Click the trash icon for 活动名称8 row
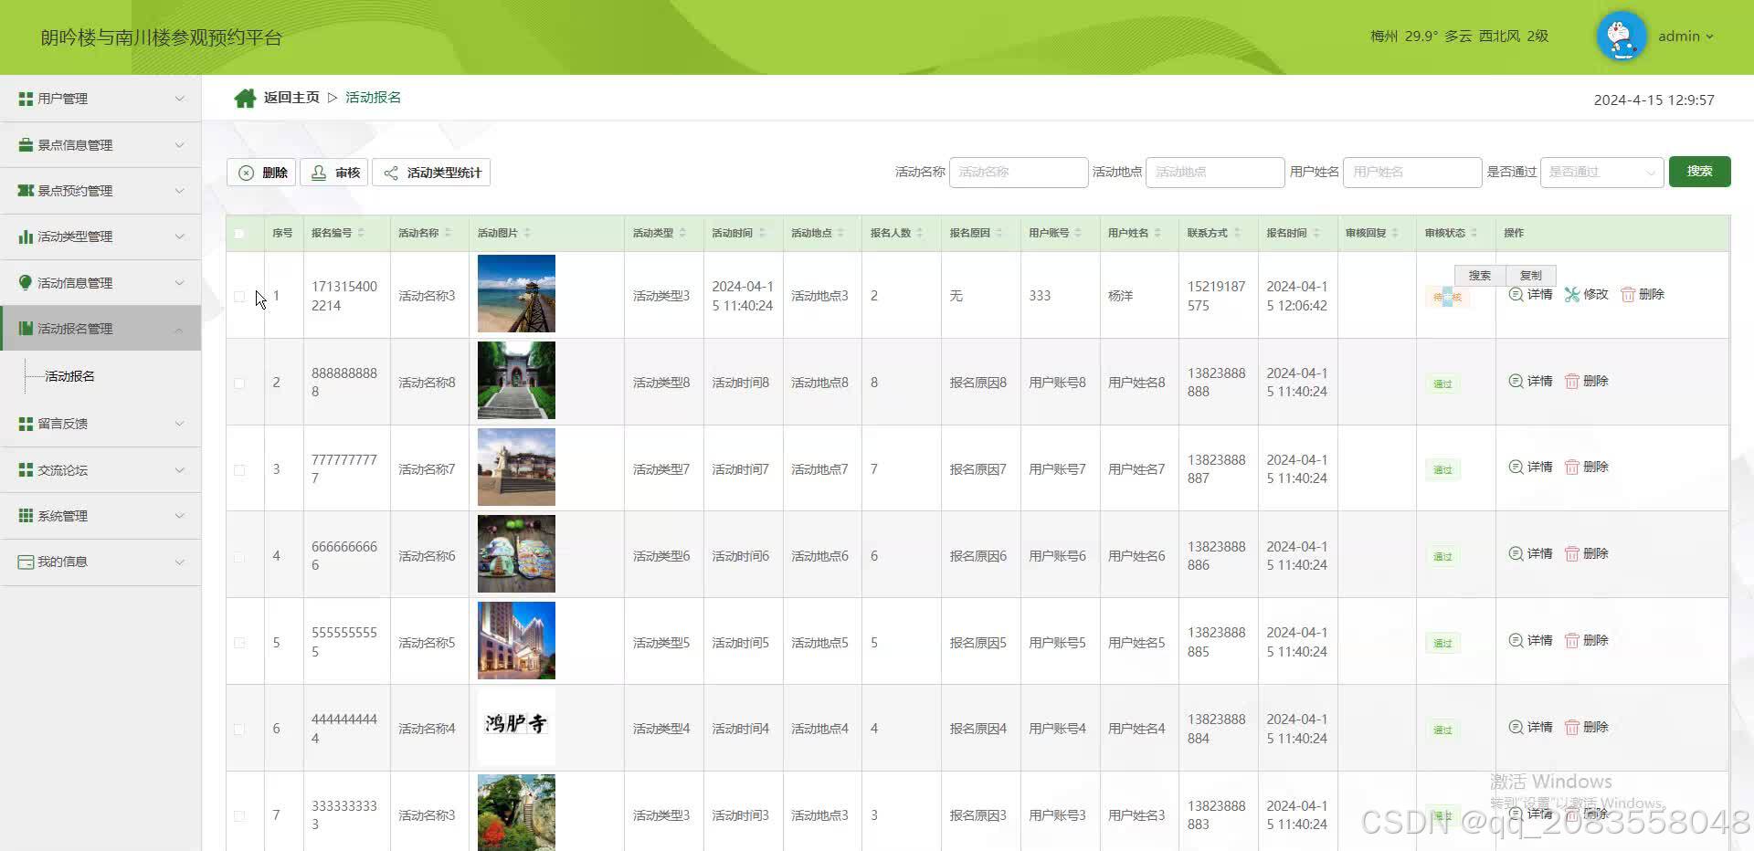Image resolution: width=1754 pixels, height=851 pixels. tap(1572, 381)
